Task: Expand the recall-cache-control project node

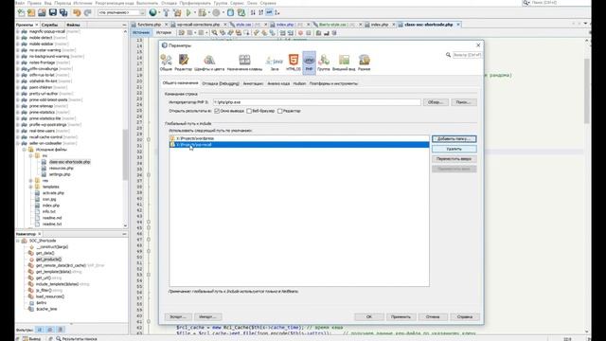Action: point(18,136)
